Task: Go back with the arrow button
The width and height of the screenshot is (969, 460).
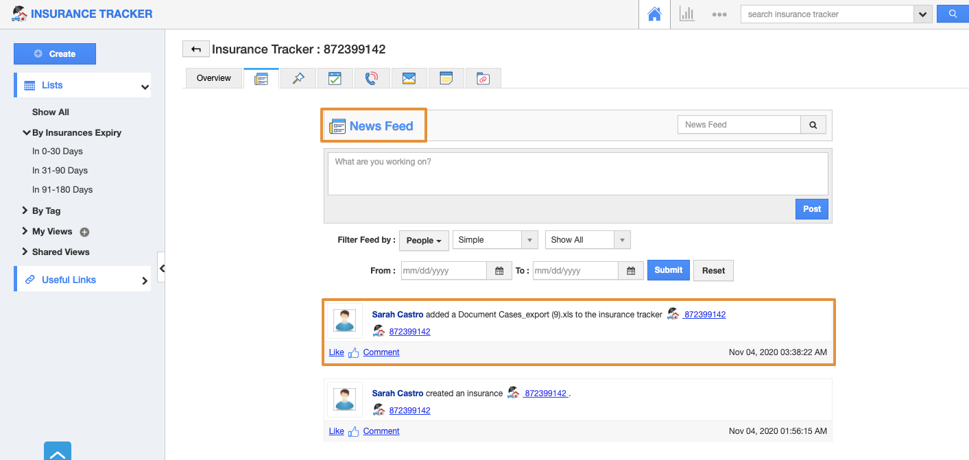Action: pos(195,49)
